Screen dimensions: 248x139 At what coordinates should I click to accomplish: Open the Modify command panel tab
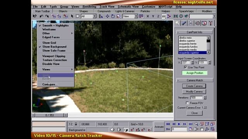tap(184, 23)
